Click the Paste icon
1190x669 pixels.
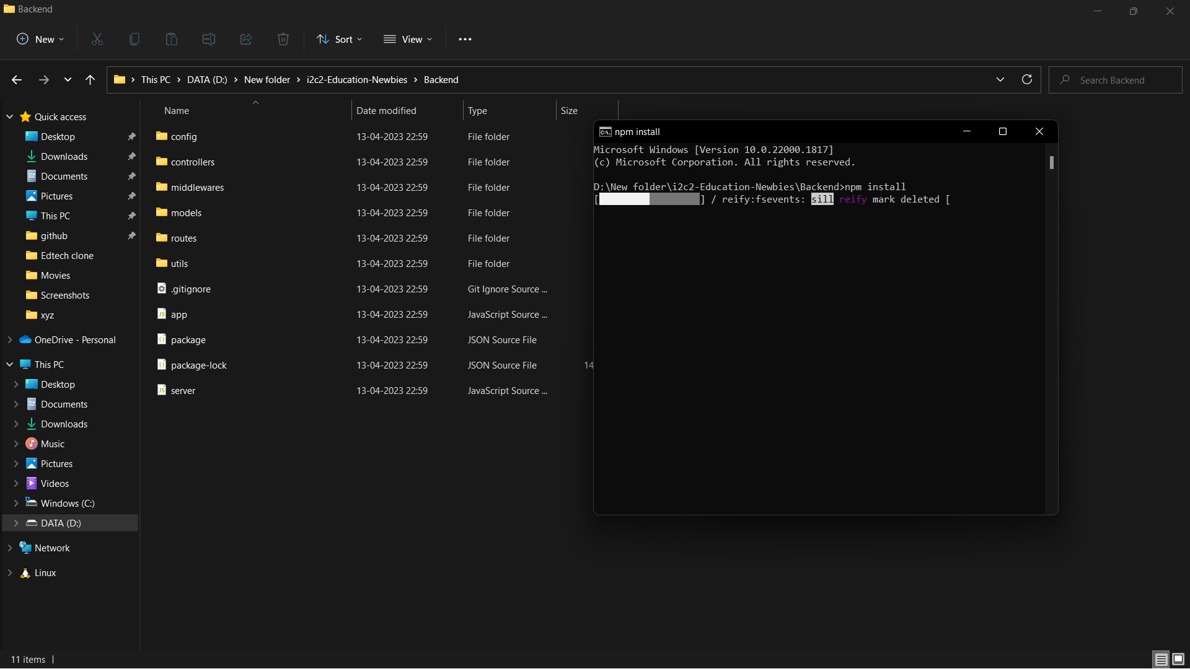[171, 39]
